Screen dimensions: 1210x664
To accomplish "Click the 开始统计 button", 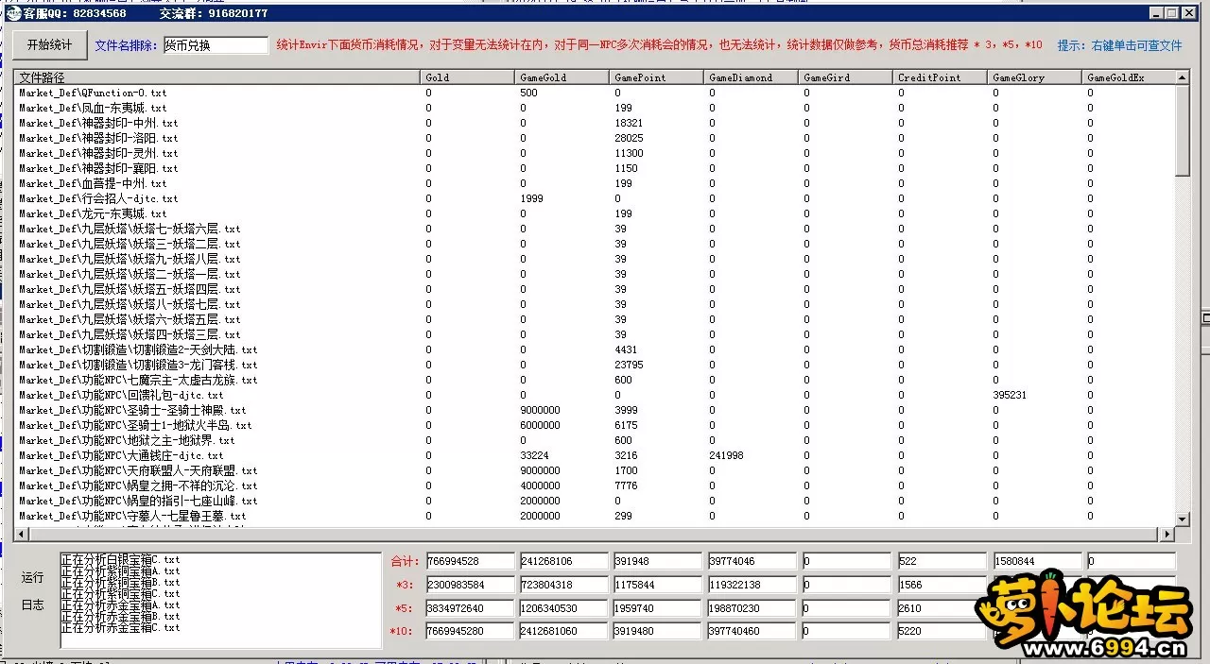I will pyautogui.click(x=49, y=44).
